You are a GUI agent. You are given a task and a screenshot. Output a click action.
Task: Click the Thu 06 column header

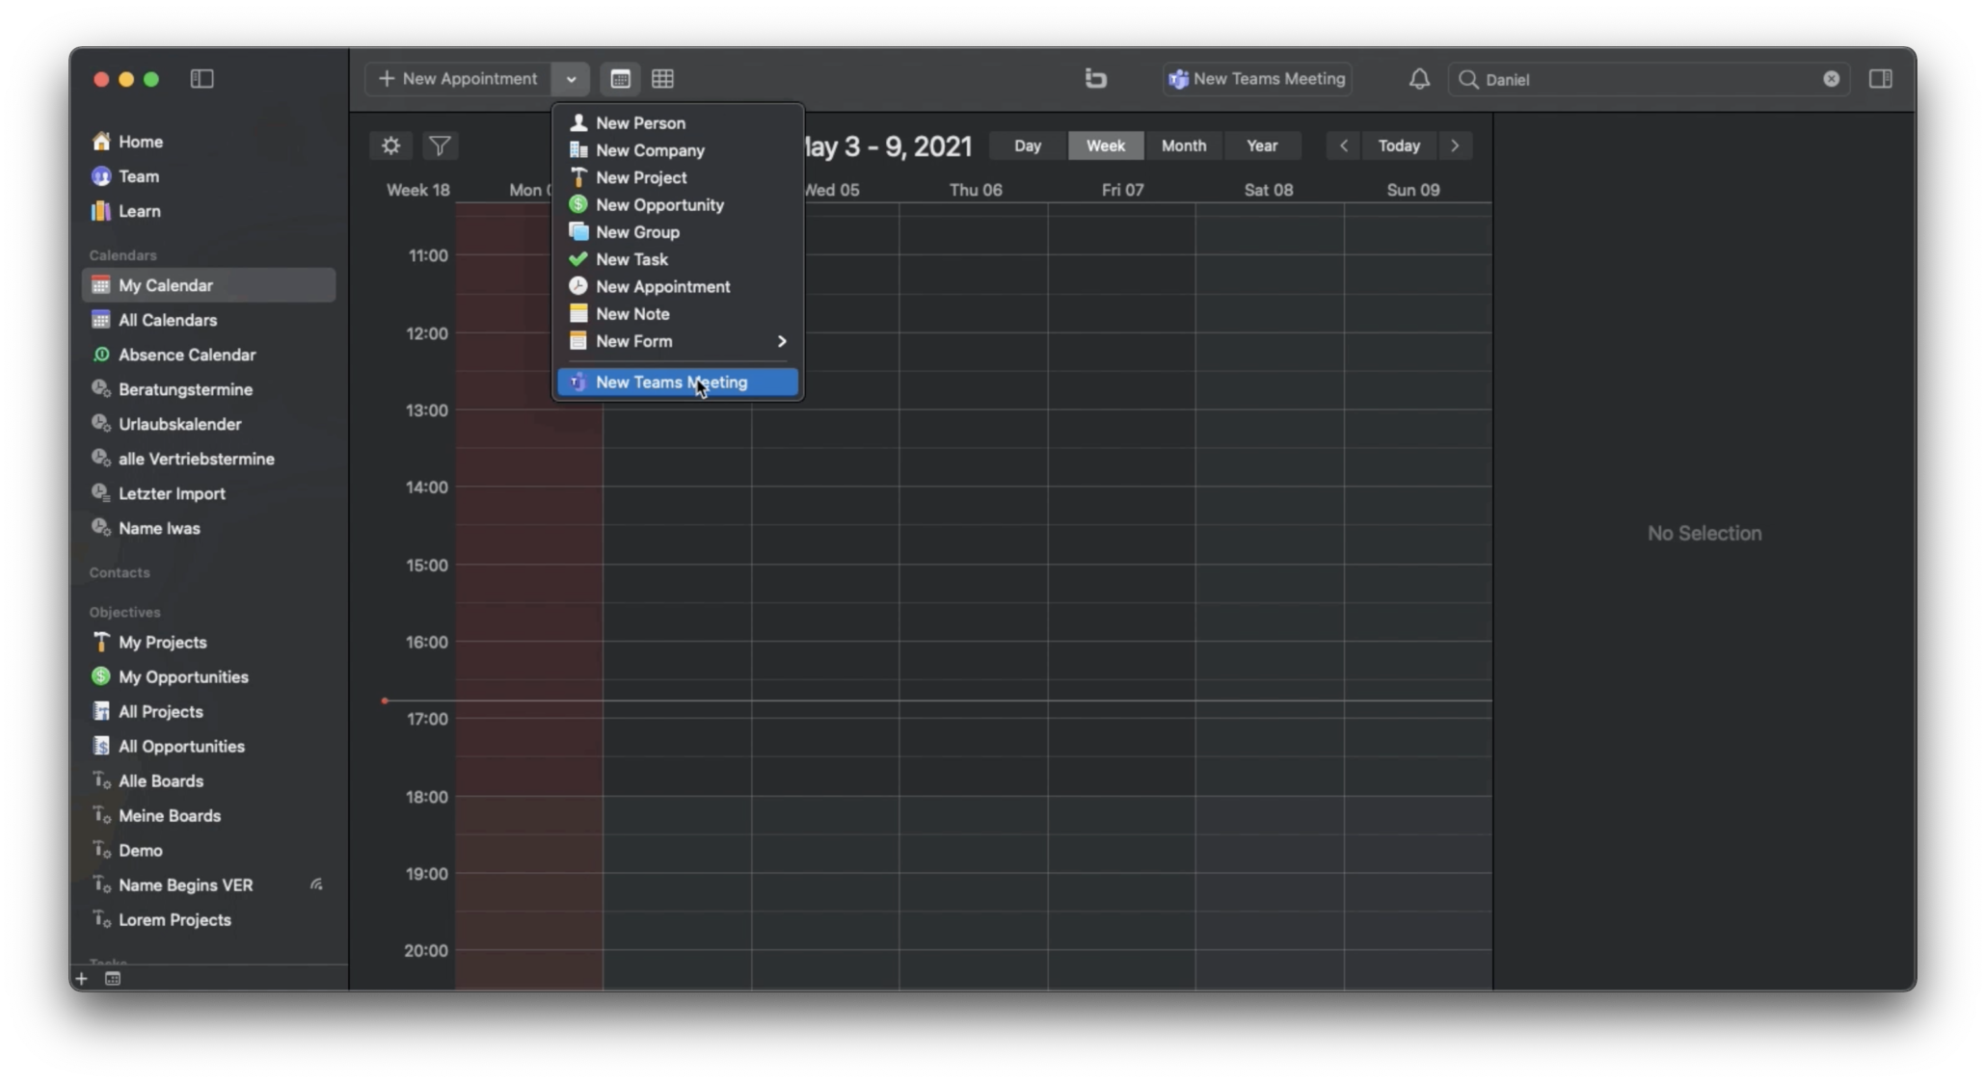point(976,190)
